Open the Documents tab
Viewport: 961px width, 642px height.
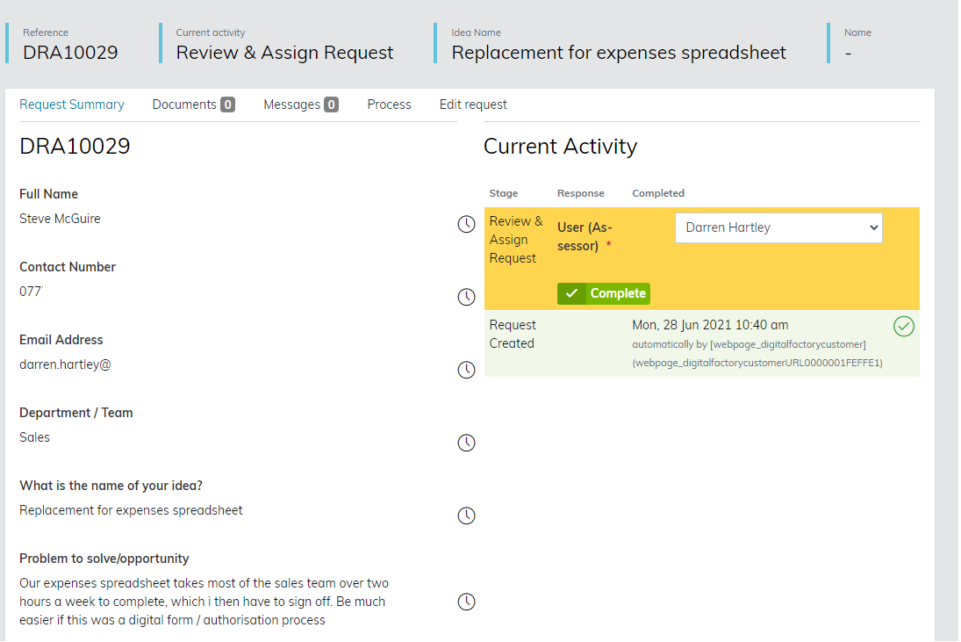(184, 105)
